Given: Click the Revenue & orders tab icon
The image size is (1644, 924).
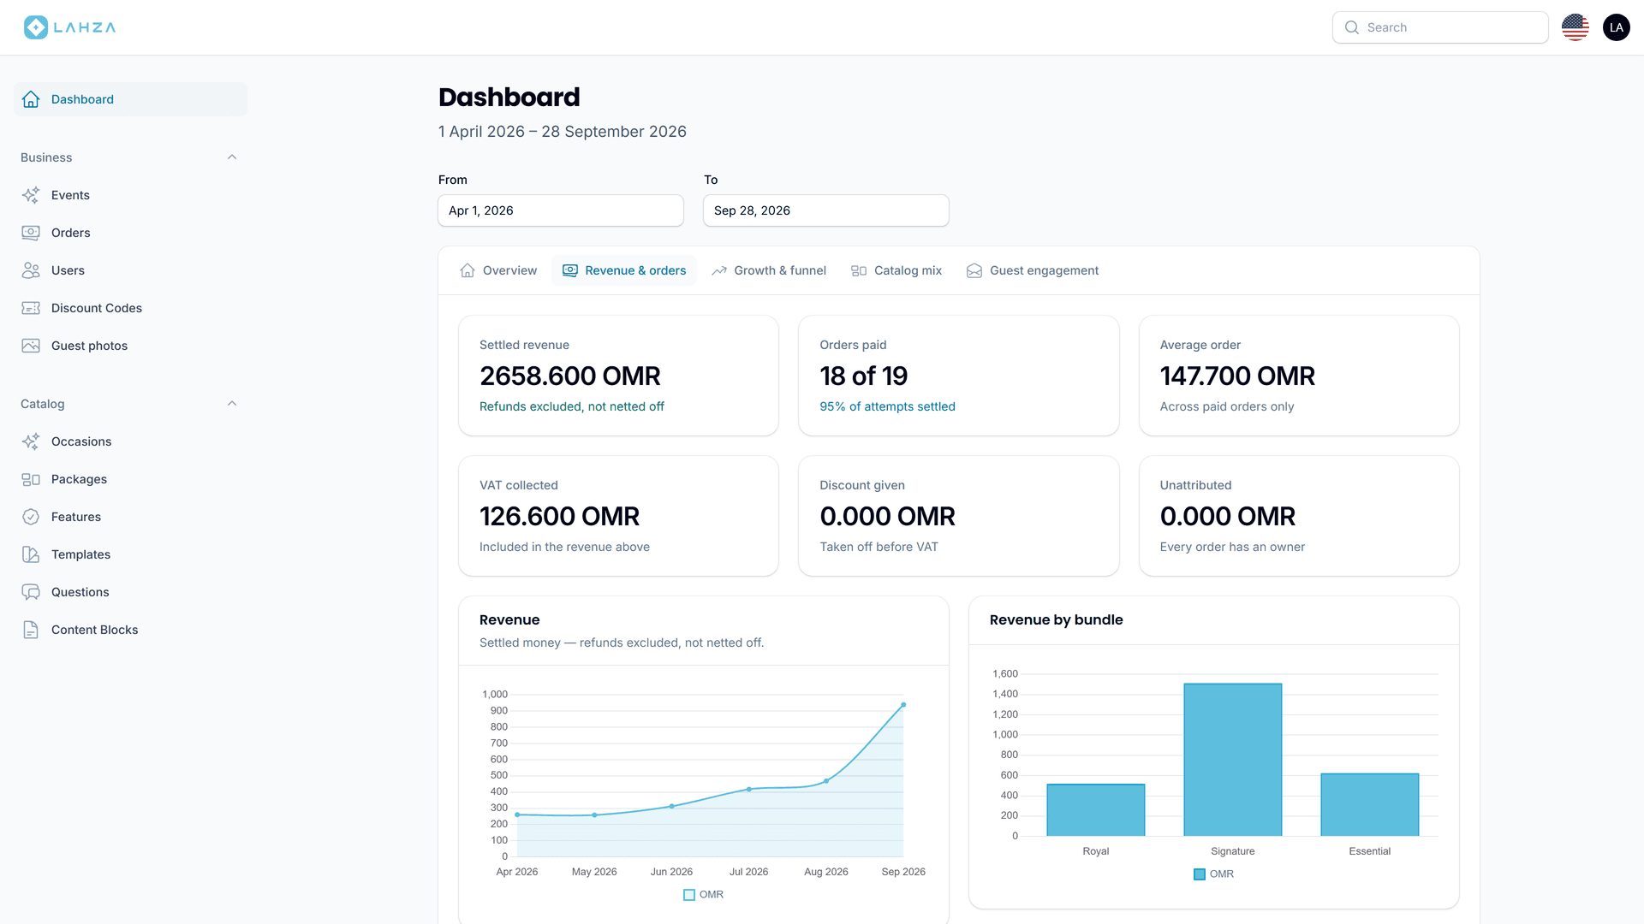Looking at the screenshot, I should (x=570, y=270).
